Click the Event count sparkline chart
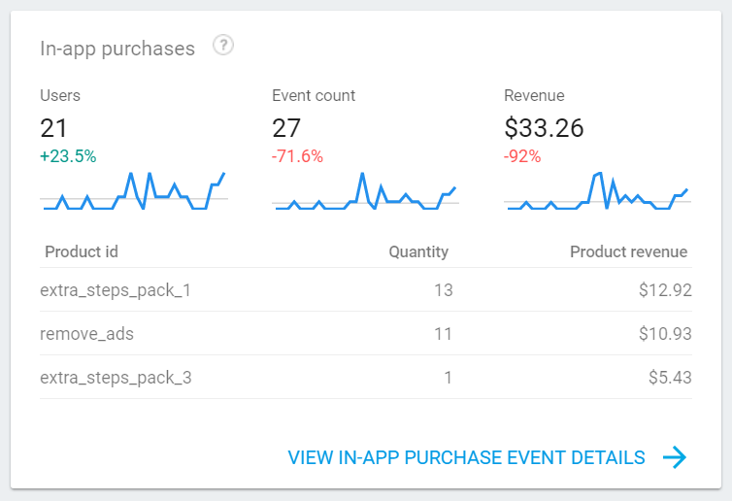 365,192
